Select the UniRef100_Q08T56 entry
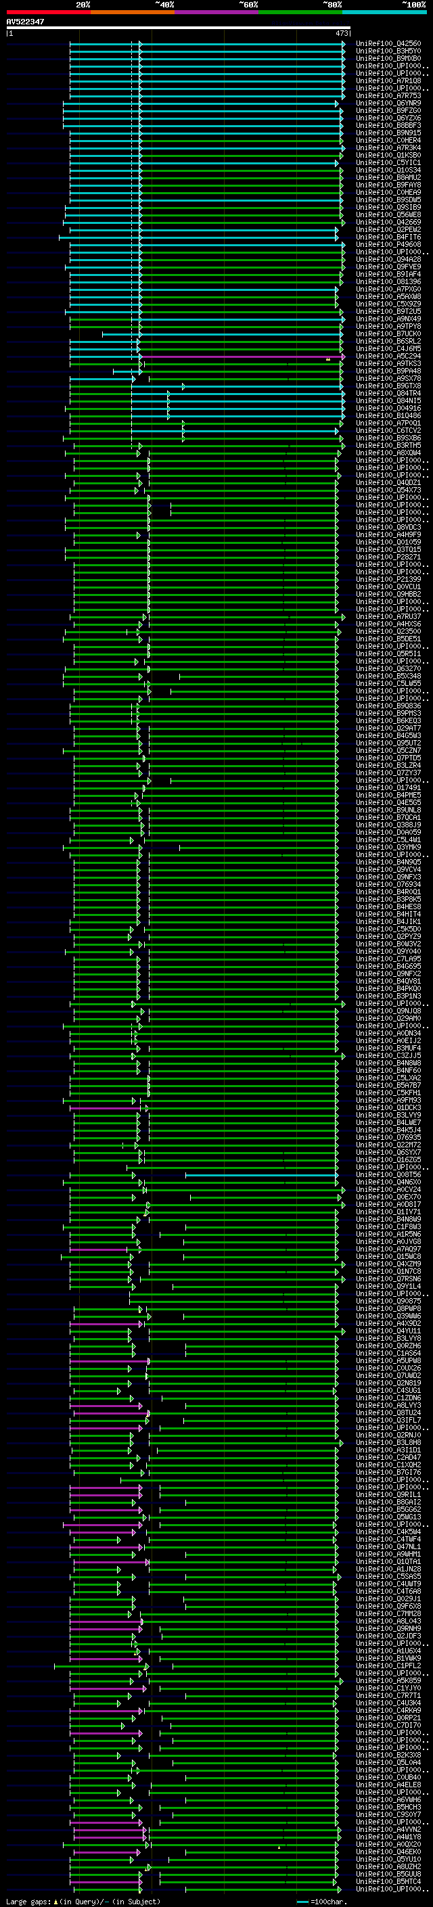This screenshot has height=1907, width=433. pyautogui.click(x=388, y=1174)
